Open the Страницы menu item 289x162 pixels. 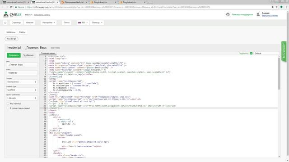click(16, 22)
